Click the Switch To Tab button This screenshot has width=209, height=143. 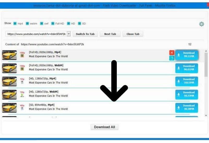point(85,34)
